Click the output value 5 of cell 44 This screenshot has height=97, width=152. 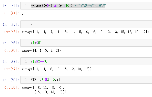coord(23,13)
